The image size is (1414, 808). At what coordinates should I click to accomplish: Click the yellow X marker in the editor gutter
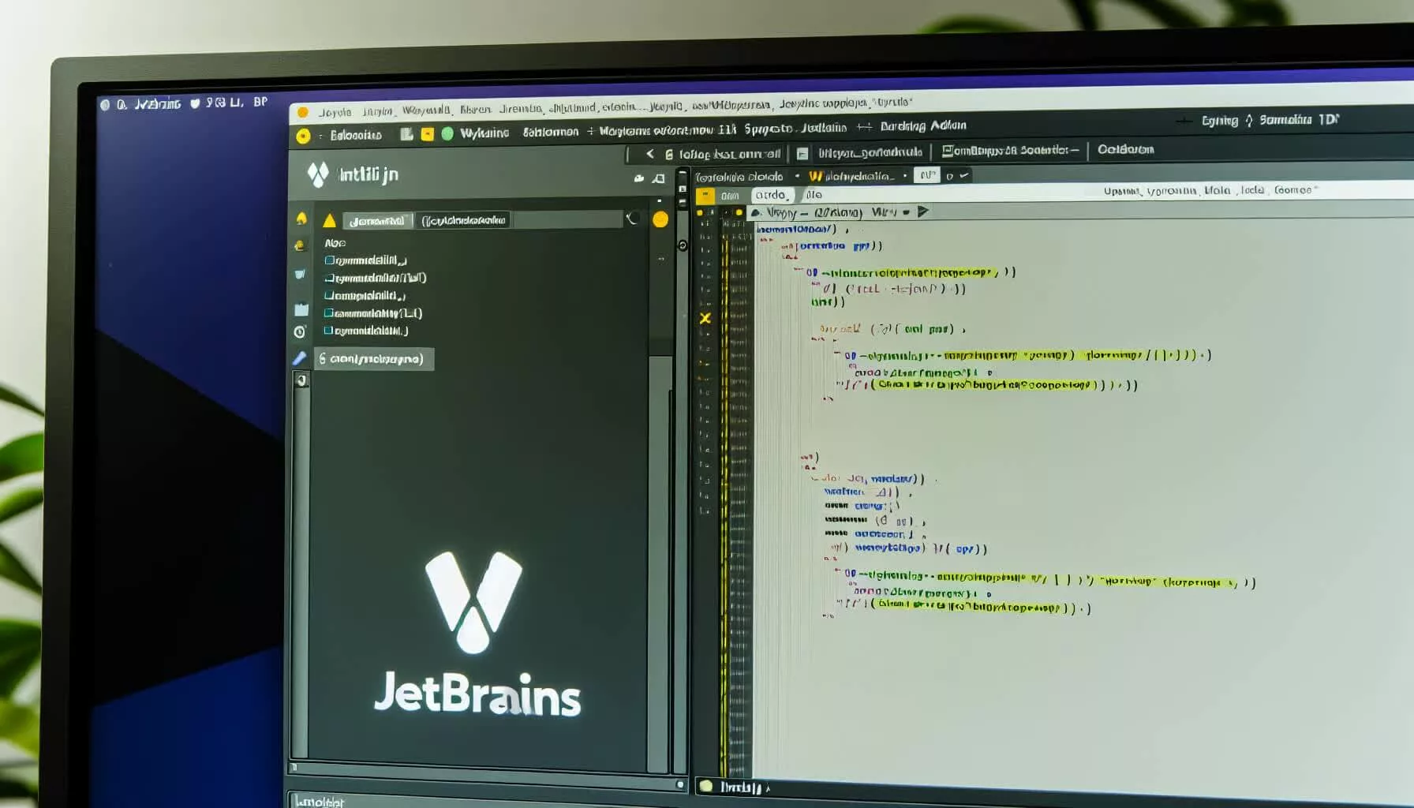705,318
